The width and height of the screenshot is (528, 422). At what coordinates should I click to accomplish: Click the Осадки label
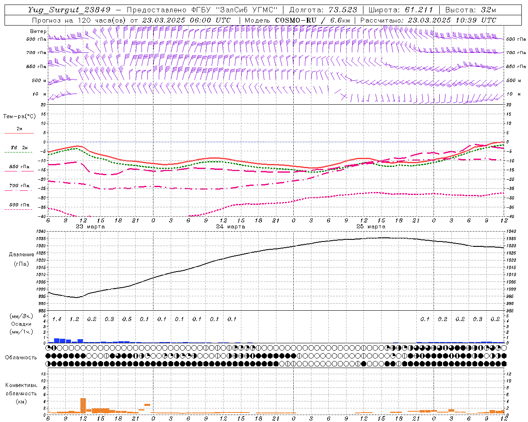tap(21, 324)
